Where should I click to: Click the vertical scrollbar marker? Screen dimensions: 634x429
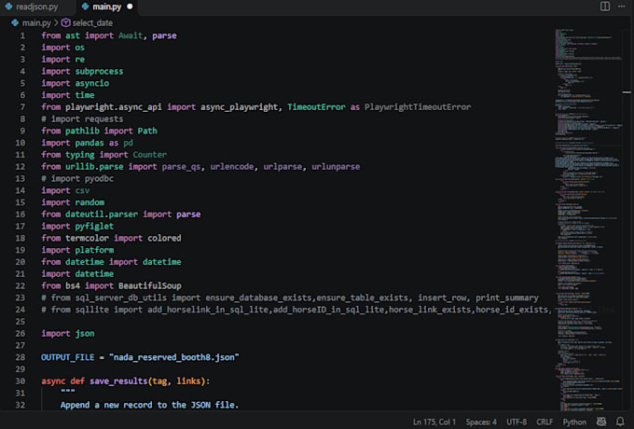coord(627,92)
